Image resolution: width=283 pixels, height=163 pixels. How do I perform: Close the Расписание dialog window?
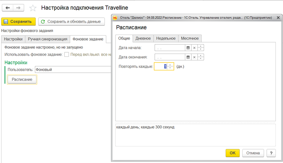278,18
